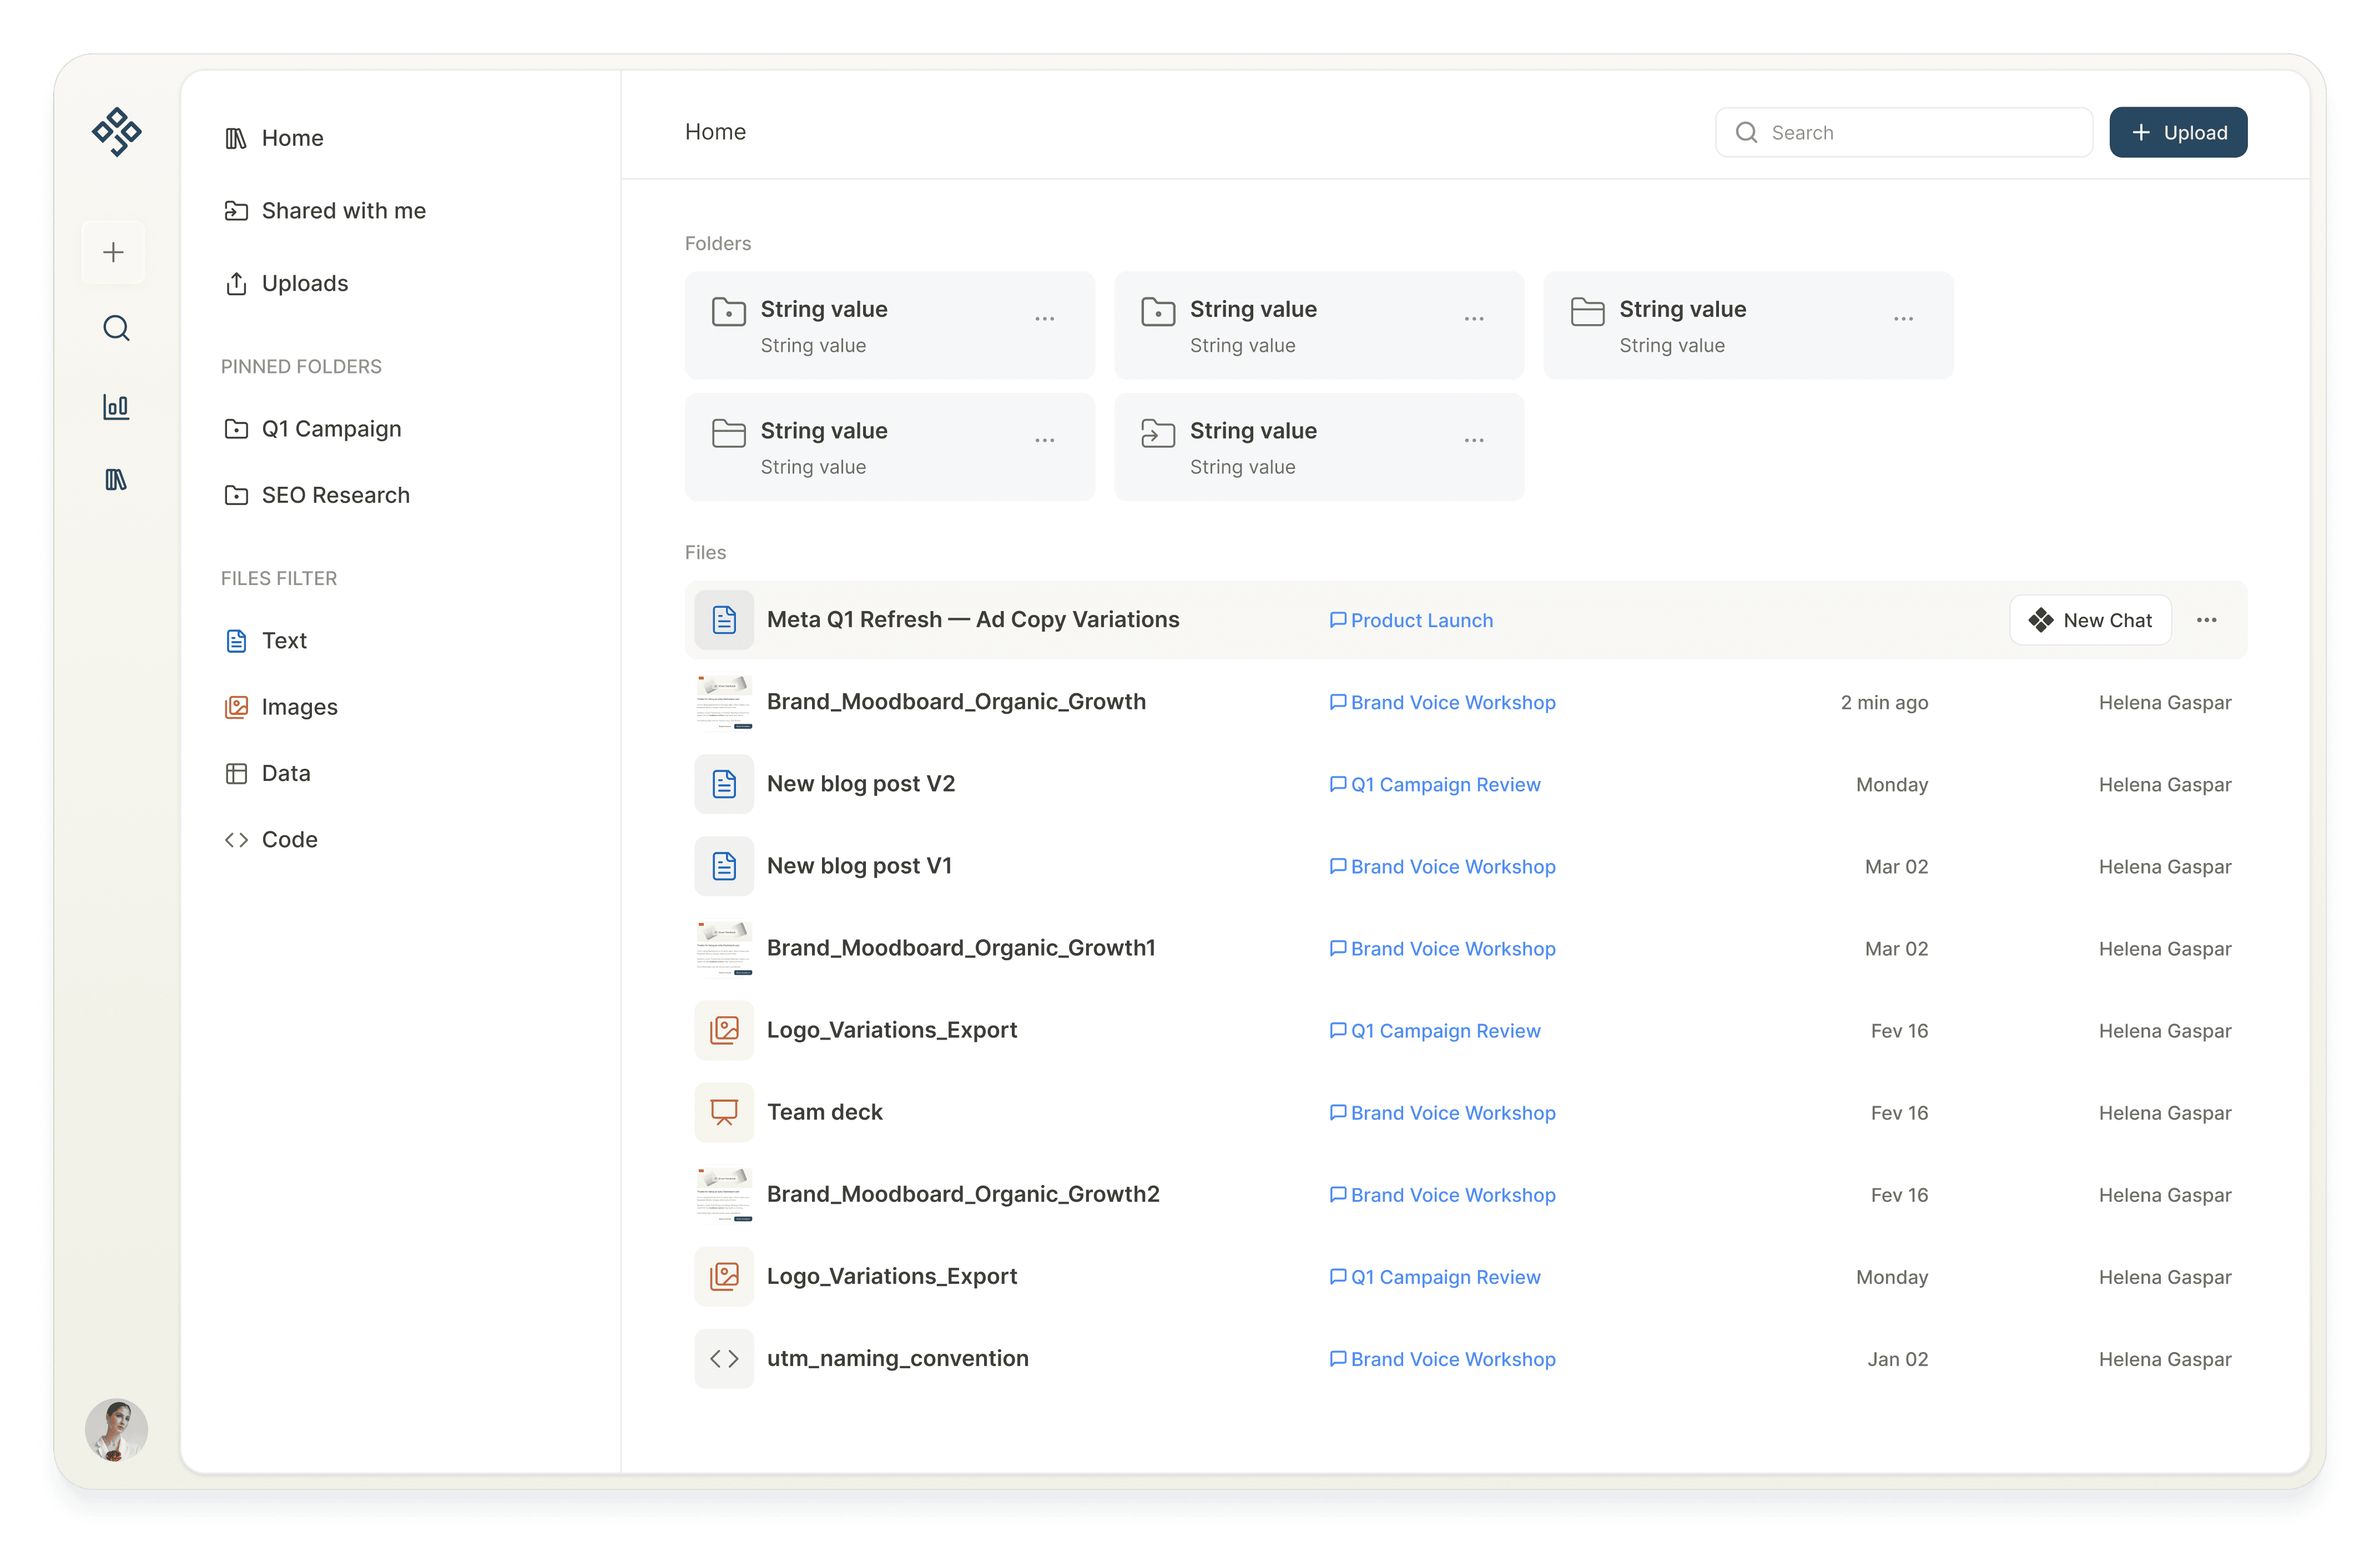Open the Product Launch conversation link
2380x1543 pixels.
click(1421, 620)
